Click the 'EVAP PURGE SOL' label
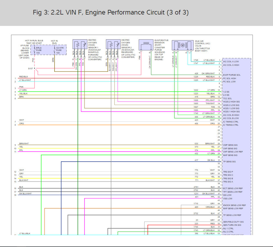Viewport: 273px width, 247px height. tap(232, 75)
